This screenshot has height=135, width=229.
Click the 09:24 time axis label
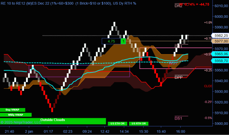point(87,131)
